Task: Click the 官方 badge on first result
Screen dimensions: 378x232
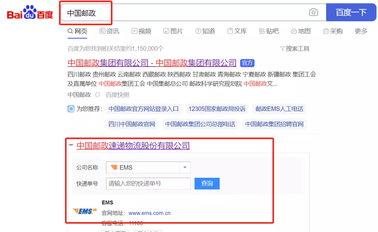Action: (x=247, y=63)
